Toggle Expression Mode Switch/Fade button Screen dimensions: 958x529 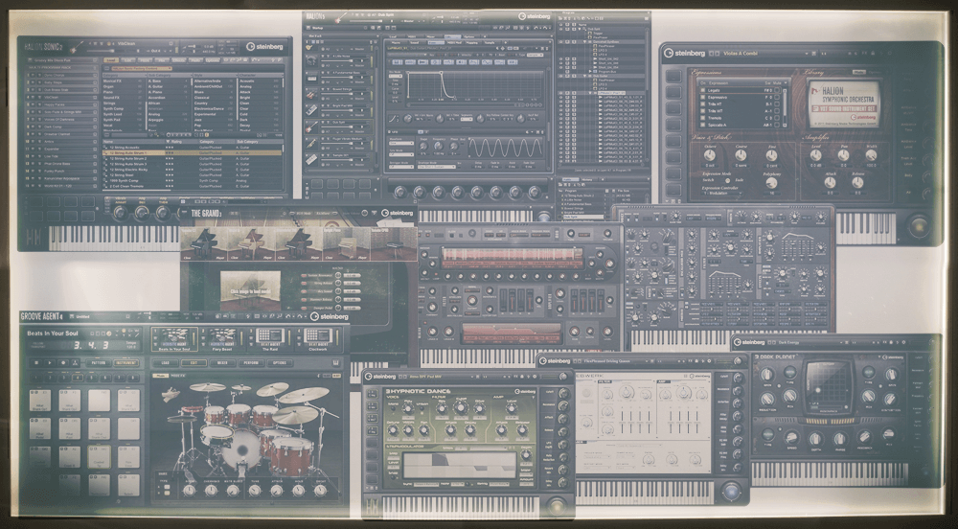pos(728,180)
